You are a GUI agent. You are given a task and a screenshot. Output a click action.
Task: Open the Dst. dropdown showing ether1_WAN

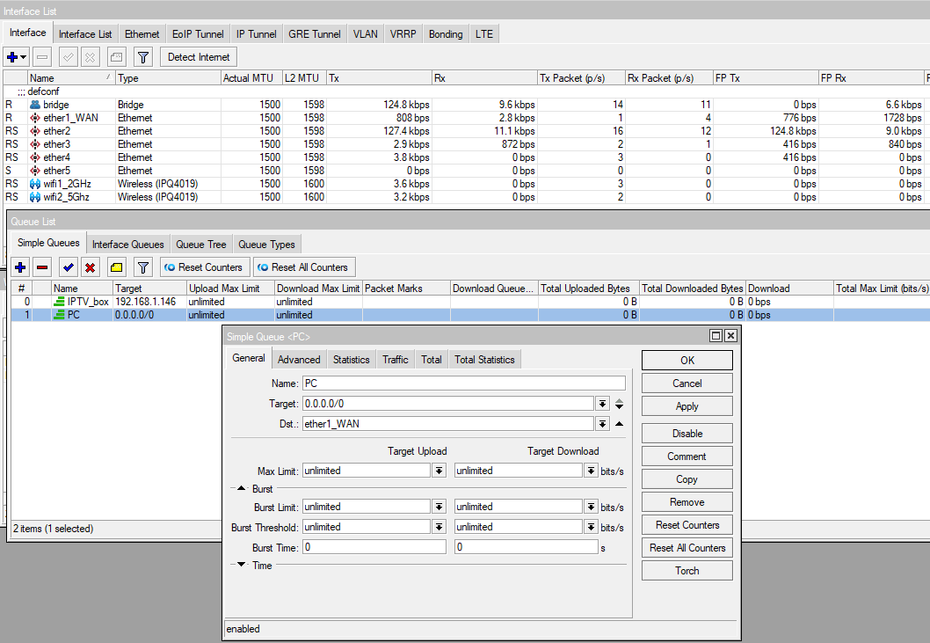pyautogui.click(x=602, y=424)
